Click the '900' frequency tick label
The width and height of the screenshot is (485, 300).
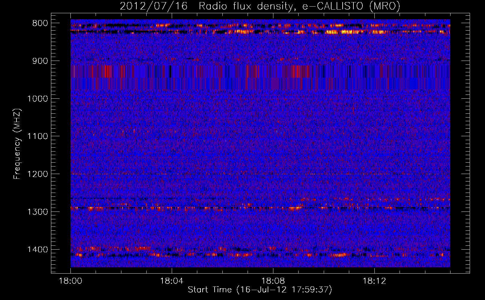[40, 61]
